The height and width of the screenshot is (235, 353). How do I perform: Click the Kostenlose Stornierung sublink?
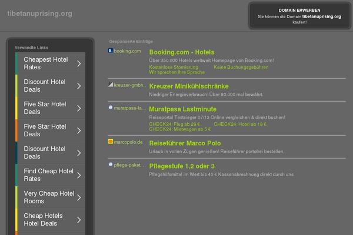pos(174,67)
